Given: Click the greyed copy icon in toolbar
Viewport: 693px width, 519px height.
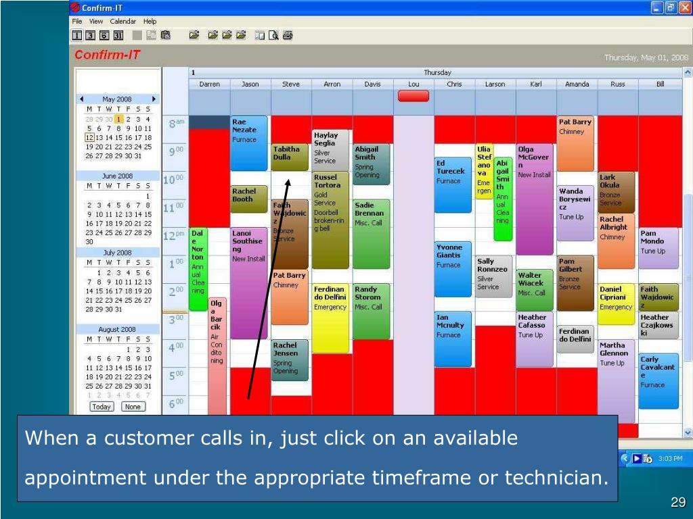Looking at the screenshot, I should pyautogui.click(x=151, y=35).
